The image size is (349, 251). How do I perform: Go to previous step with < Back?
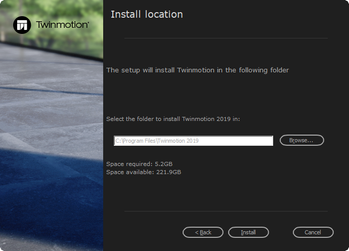coord(203,232)
